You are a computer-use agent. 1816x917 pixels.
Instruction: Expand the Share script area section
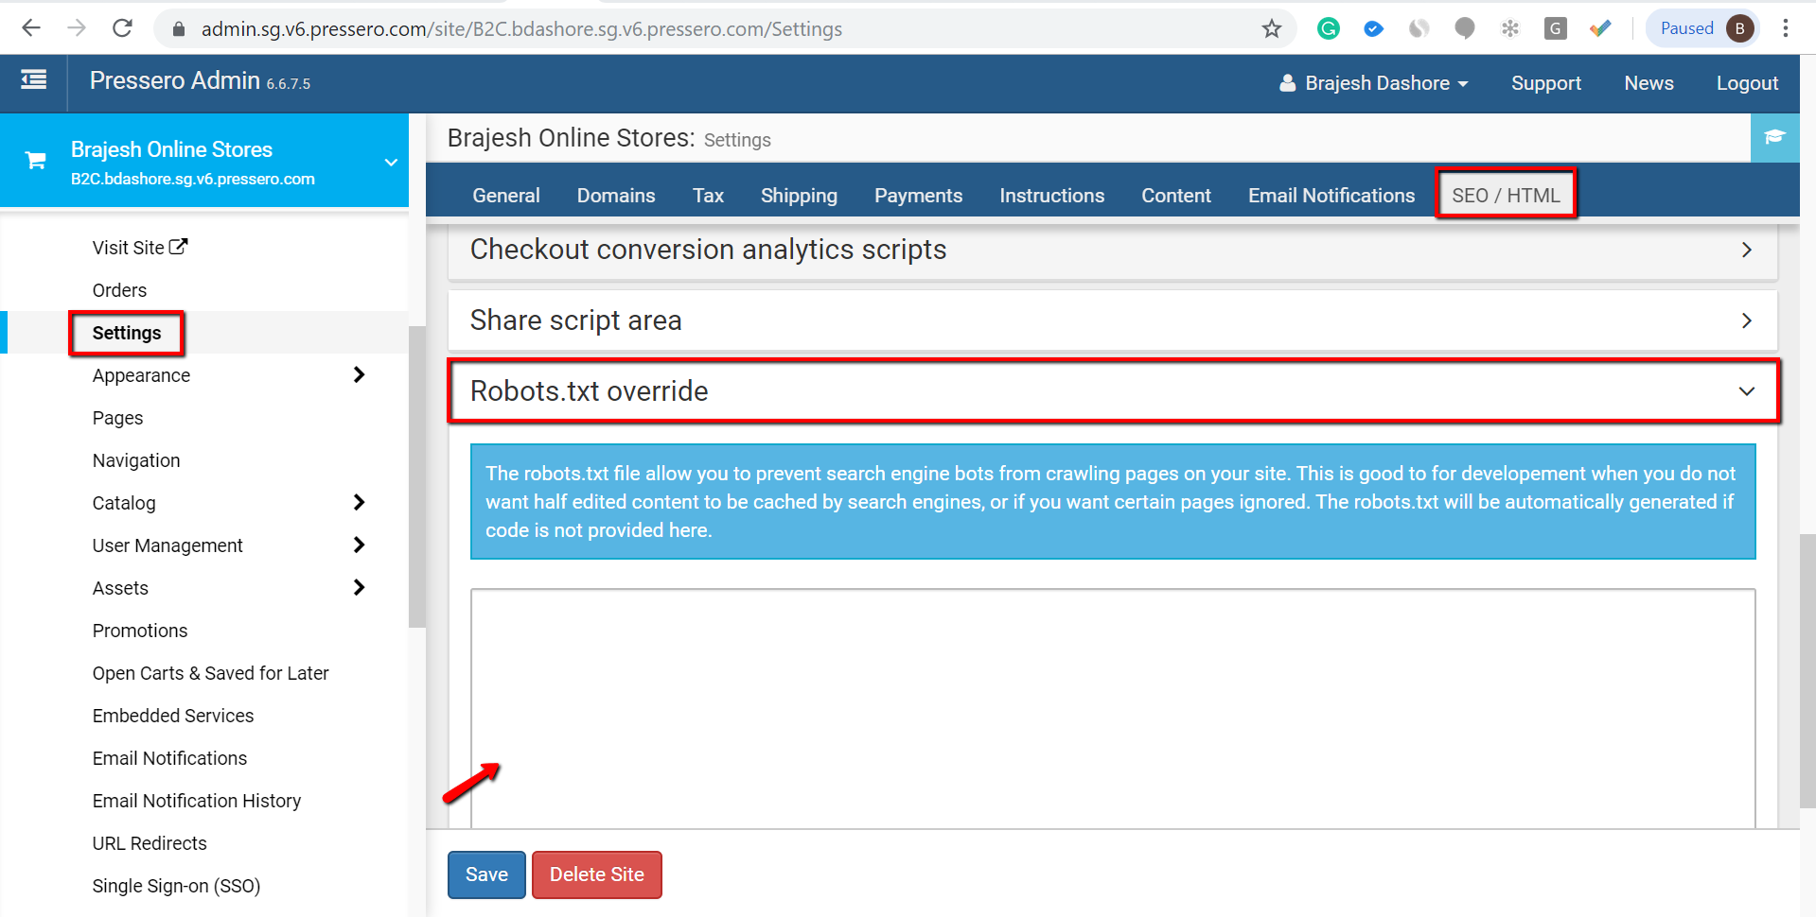(x=1112, y=320)
